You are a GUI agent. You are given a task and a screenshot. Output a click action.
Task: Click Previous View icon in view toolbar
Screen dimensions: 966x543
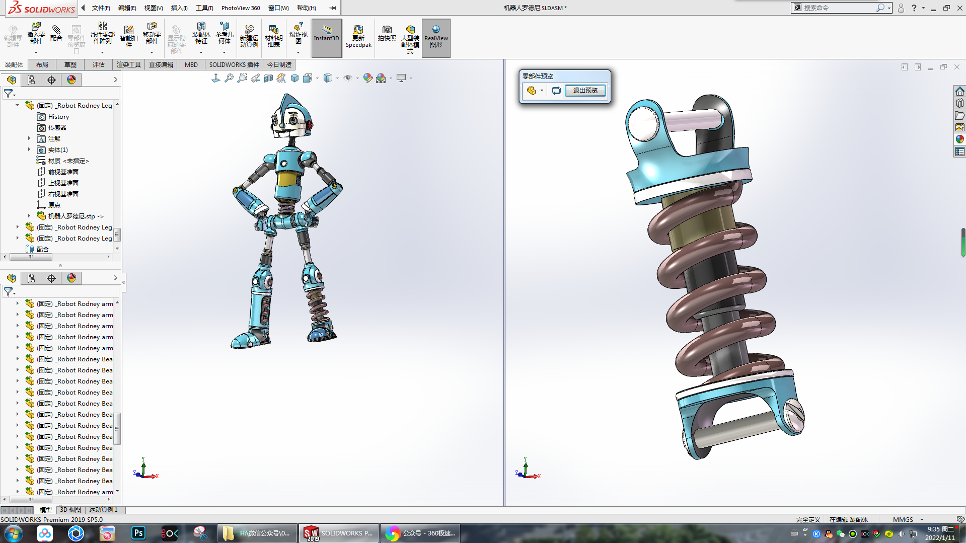point(255,78)
